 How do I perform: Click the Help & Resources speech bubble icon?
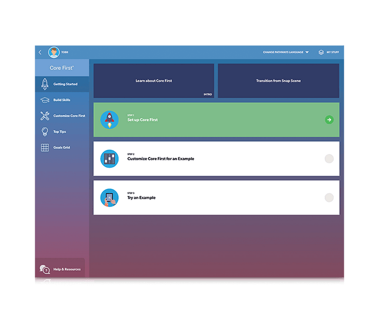44,268
